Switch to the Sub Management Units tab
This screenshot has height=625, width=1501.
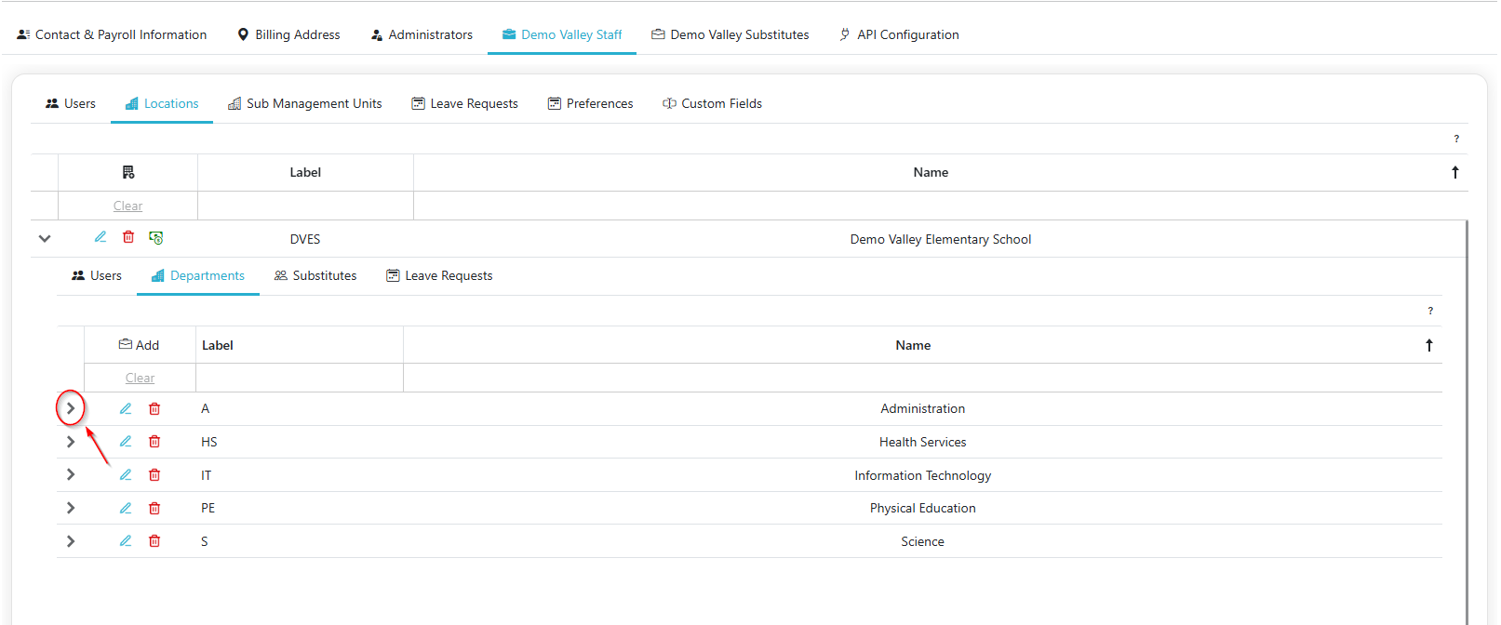pos(304,103)
